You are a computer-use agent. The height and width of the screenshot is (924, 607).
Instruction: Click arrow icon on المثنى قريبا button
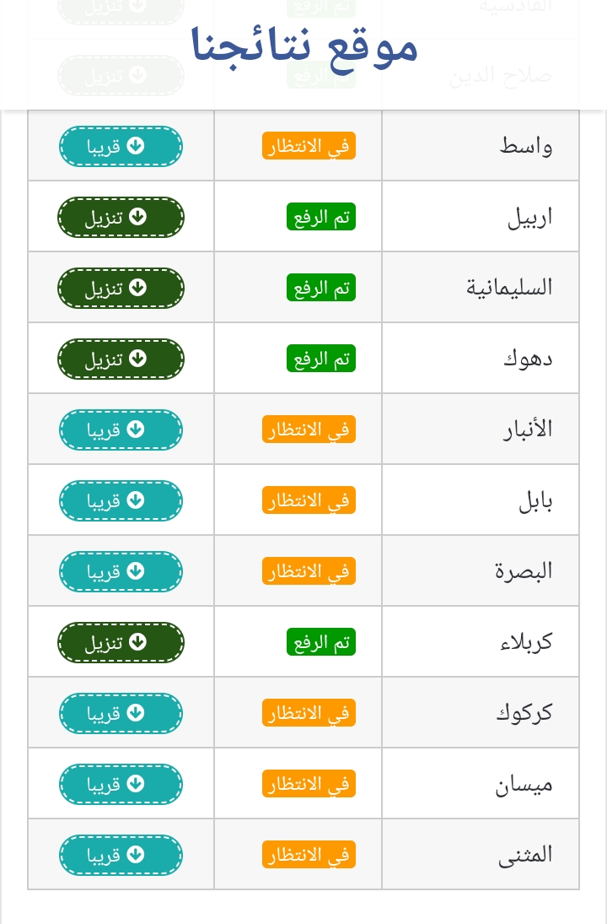point(136,855)
